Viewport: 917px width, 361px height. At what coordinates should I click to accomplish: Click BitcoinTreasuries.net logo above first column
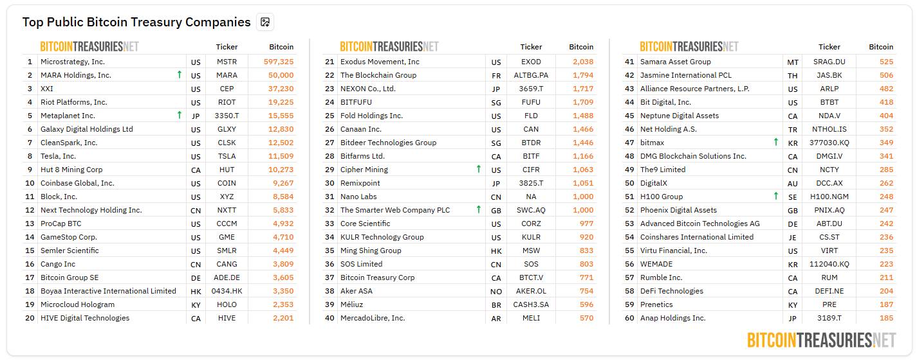pyautogui.click(x=89, y=46)
